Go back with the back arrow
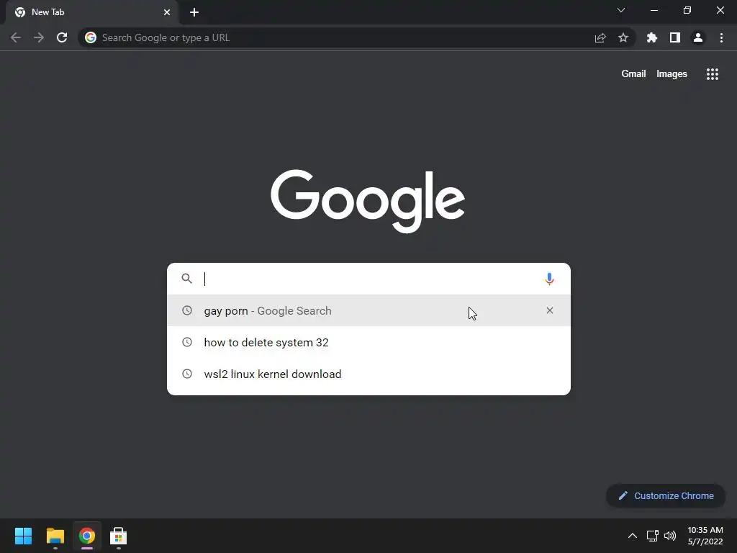Image resolution: width=737 pixels, height=553 pixels. click(16, 37)
